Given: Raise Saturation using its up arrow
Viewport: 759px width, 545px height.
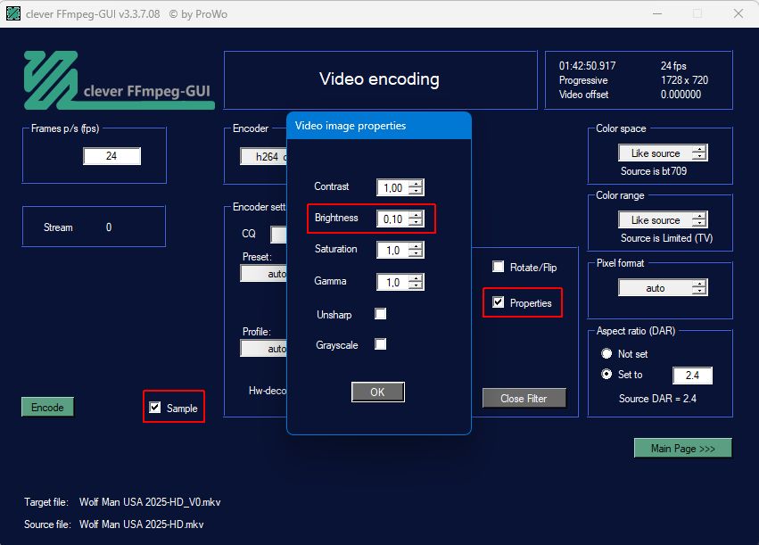Looking at the screenshot, I should click(416, 246).
